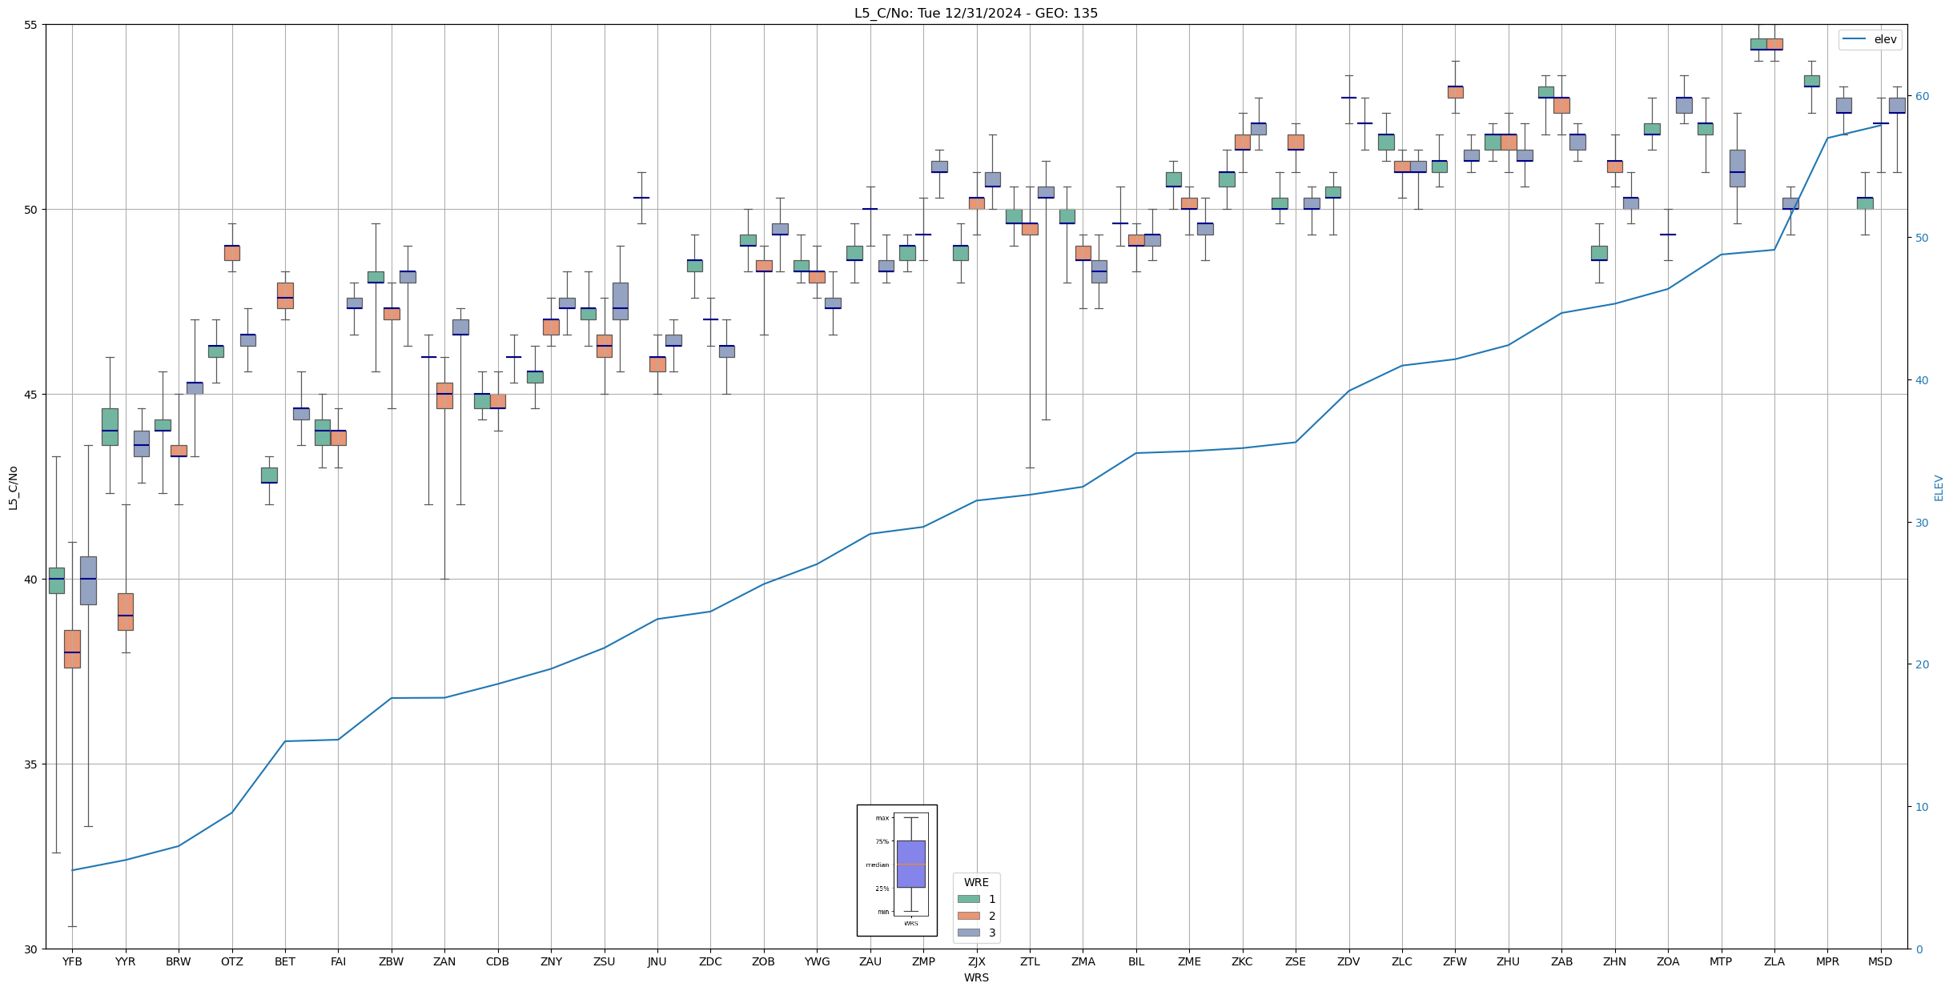Click the WRS x-axis title
The width and height of the screenshot is (1953, 991).
(x=976, y=977)
